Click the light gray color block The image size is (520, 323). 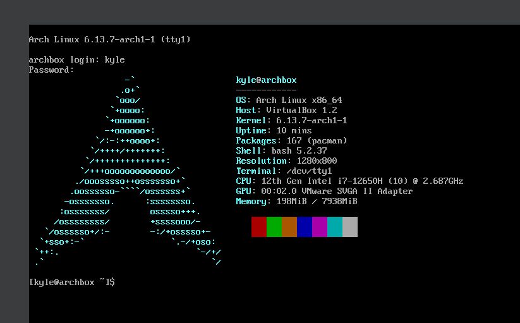[x=350, y=227]
